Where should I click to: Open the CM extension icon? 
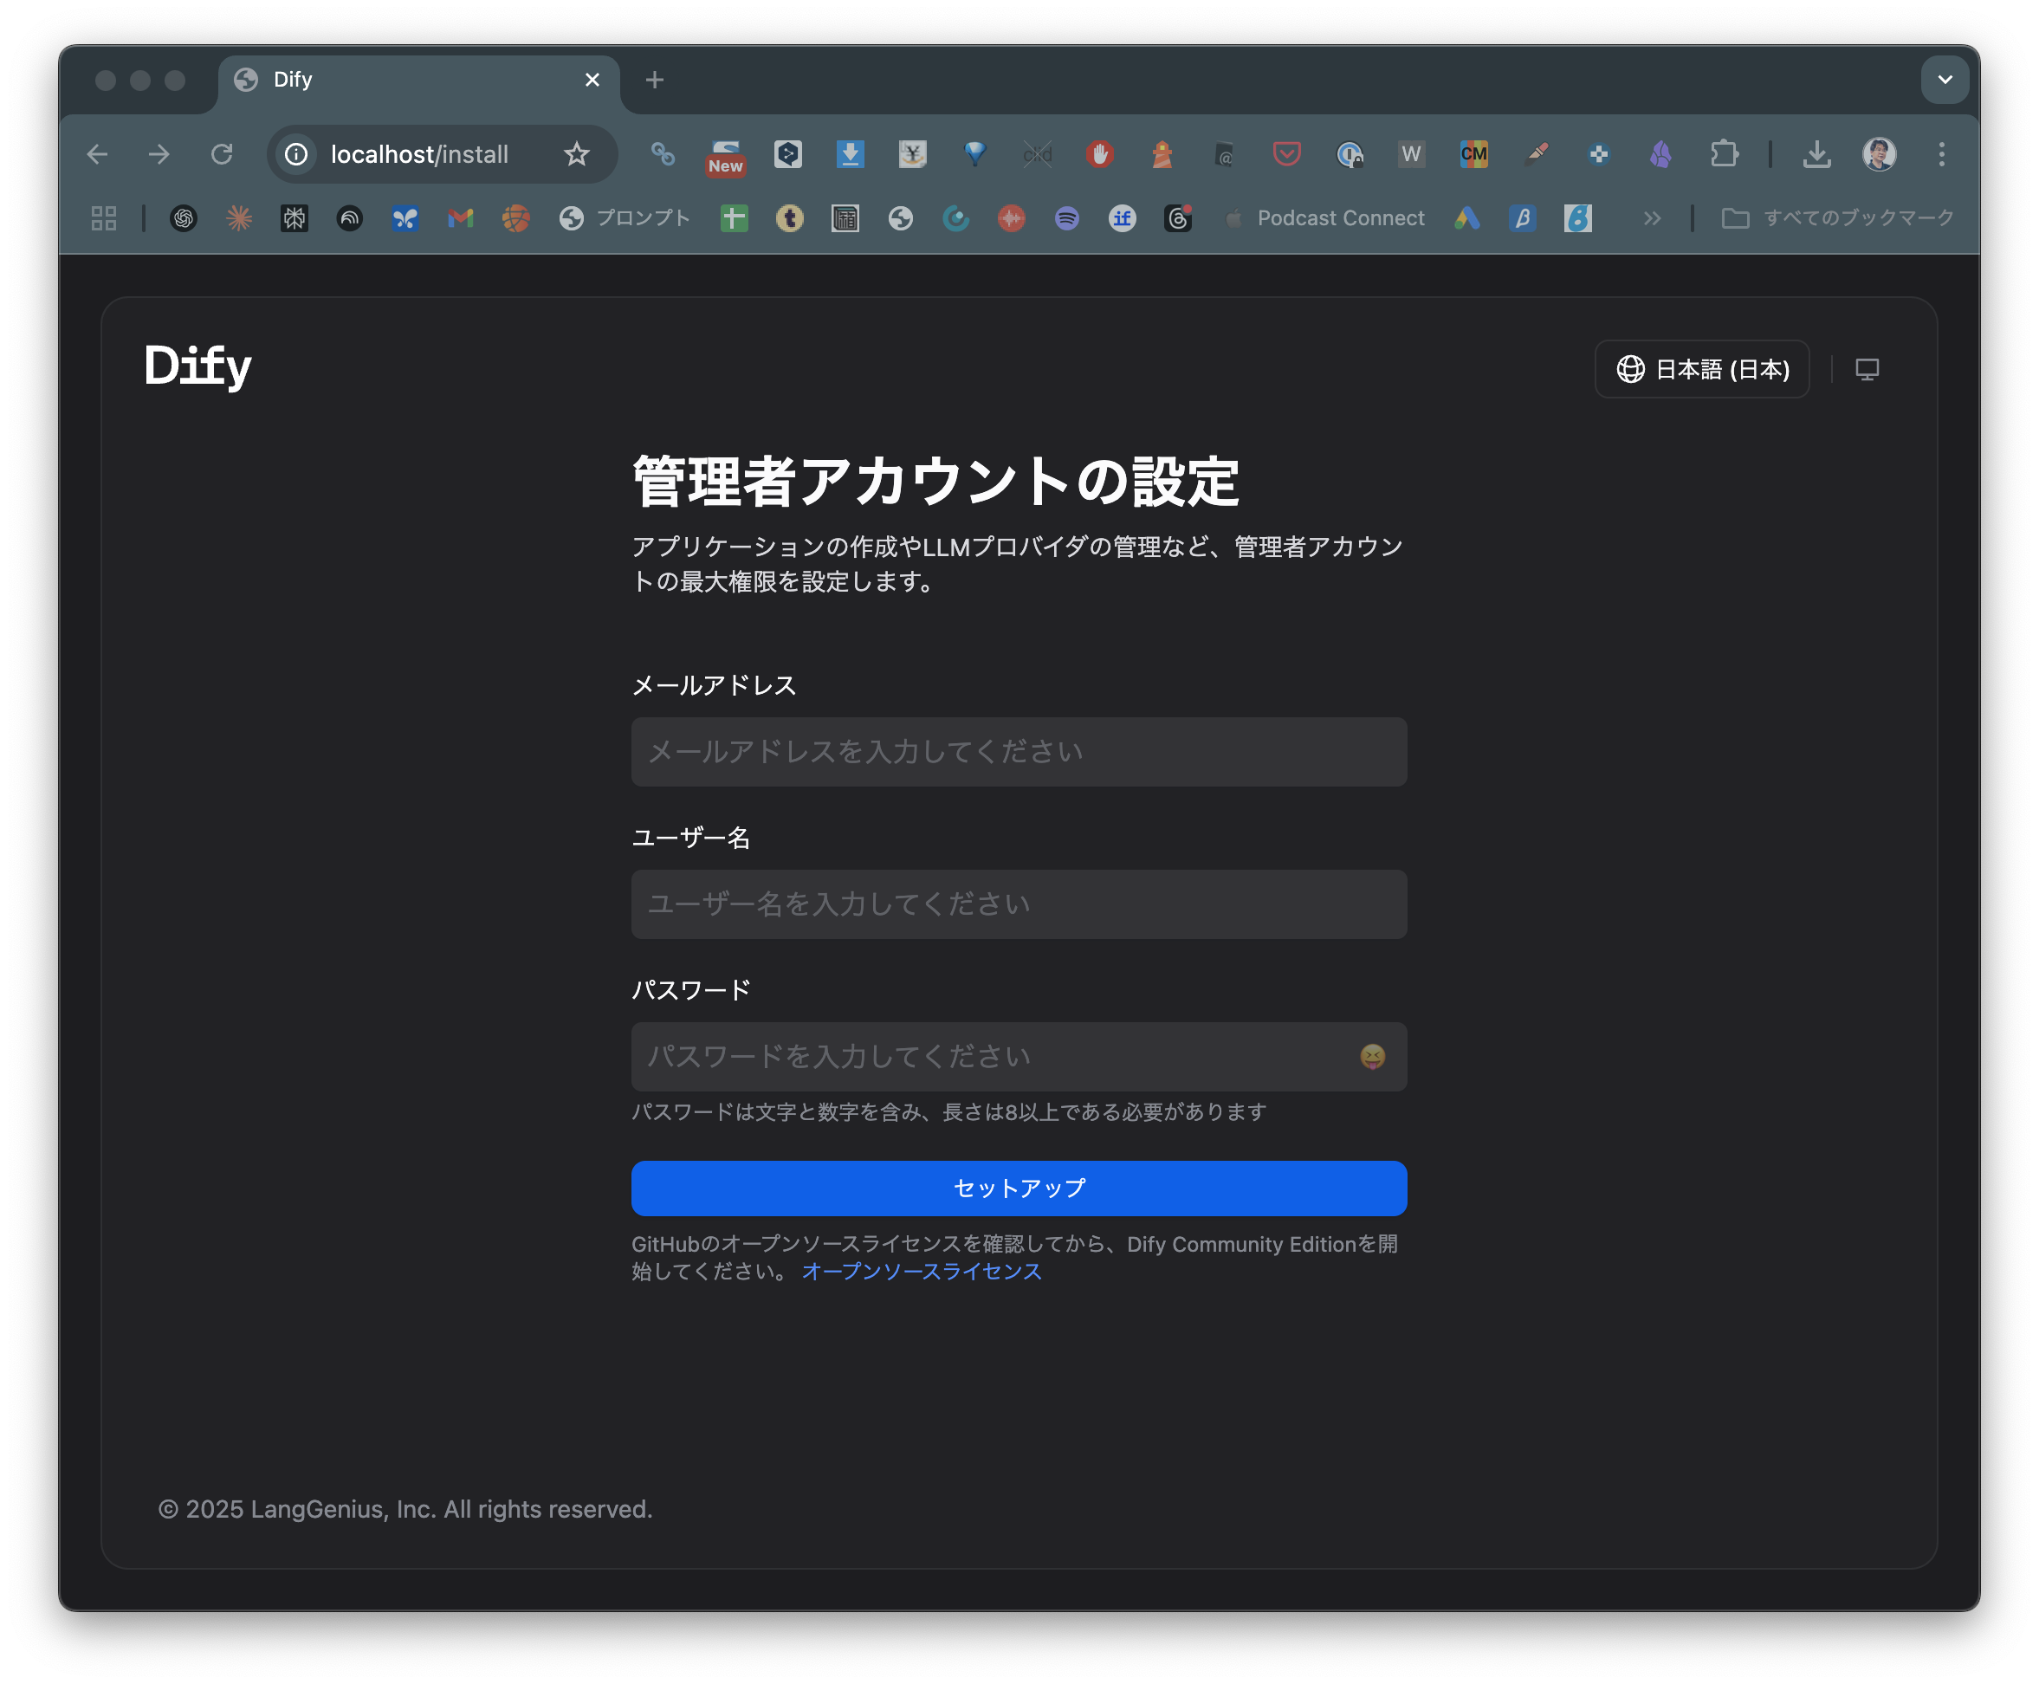(1473, 154)
